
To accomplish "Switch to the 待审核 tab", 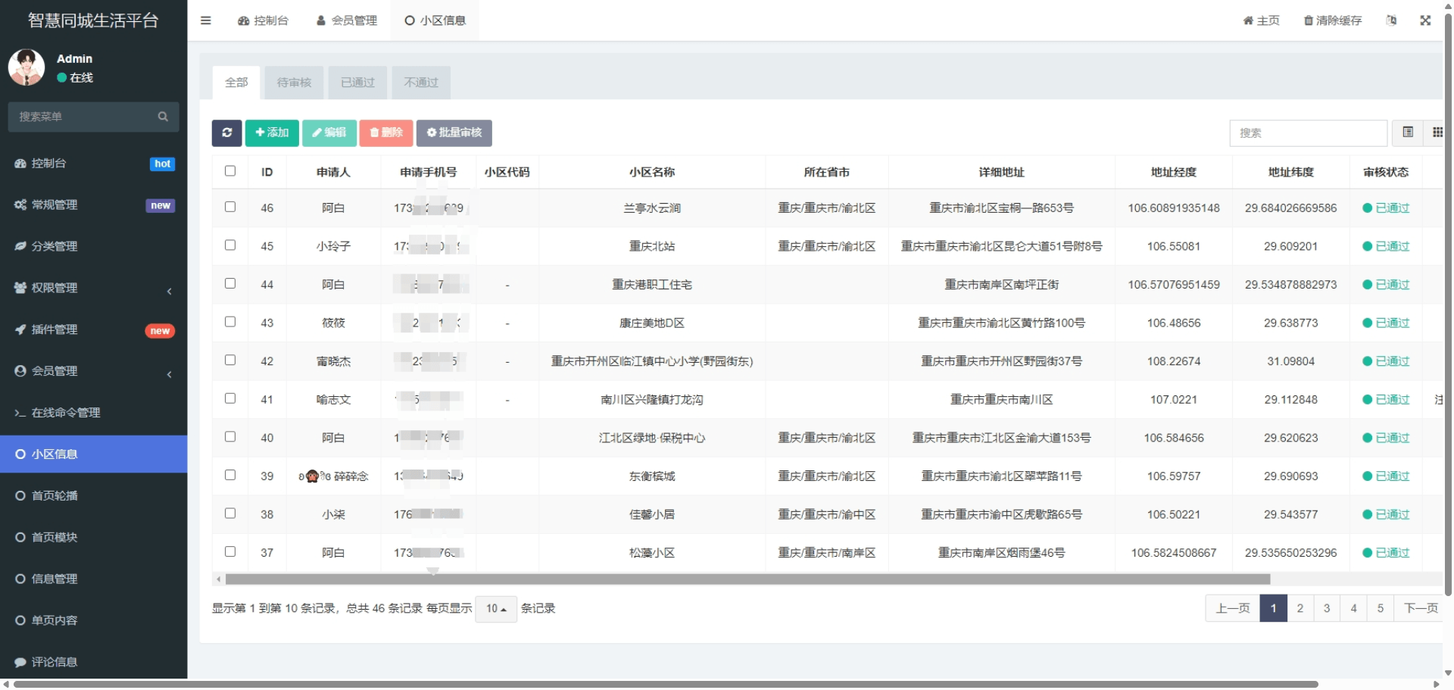I will 294,82.
